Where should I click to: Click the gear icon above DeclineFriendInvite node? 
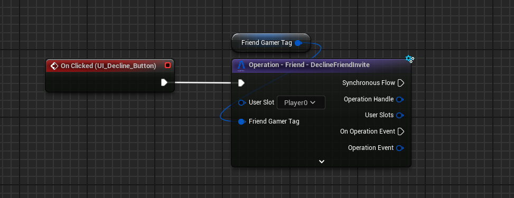(409, 59)
